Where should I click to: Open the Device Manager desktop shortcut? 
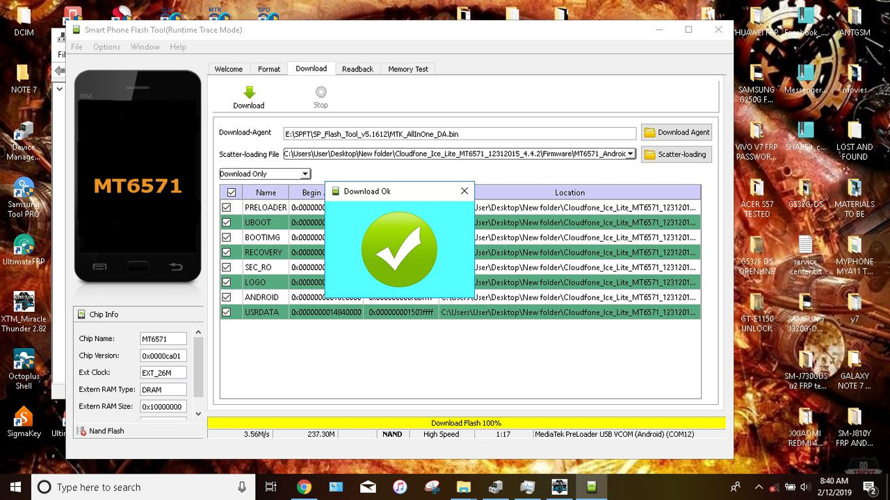(24, 140)
